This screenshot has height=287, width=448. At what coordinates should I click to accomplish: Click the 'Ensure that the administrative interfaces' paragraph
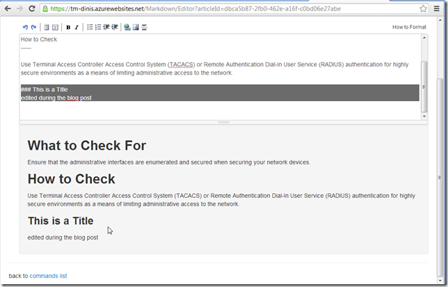pos(169,162)
